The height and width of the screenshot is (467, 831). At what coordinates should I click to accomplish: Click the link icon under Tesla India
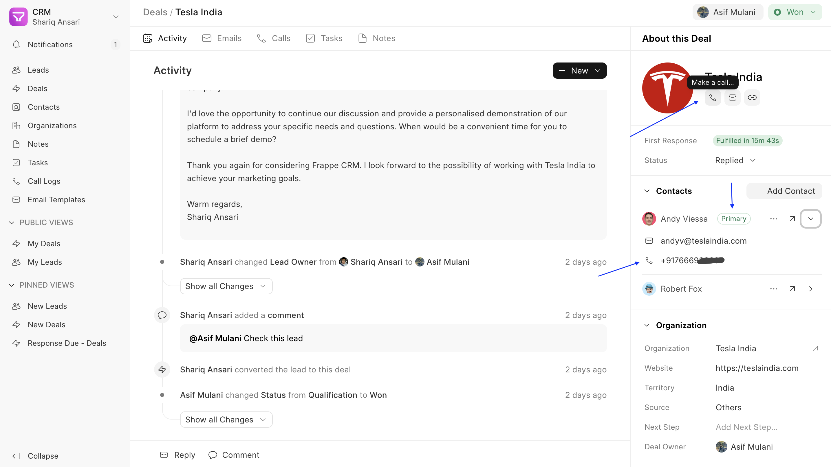(752, 97)
